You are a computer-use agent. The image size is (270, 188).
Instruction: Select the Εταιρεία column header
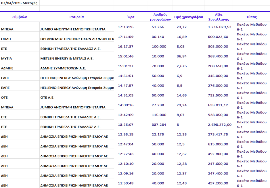pyautogui.click(x=76, y=17)
